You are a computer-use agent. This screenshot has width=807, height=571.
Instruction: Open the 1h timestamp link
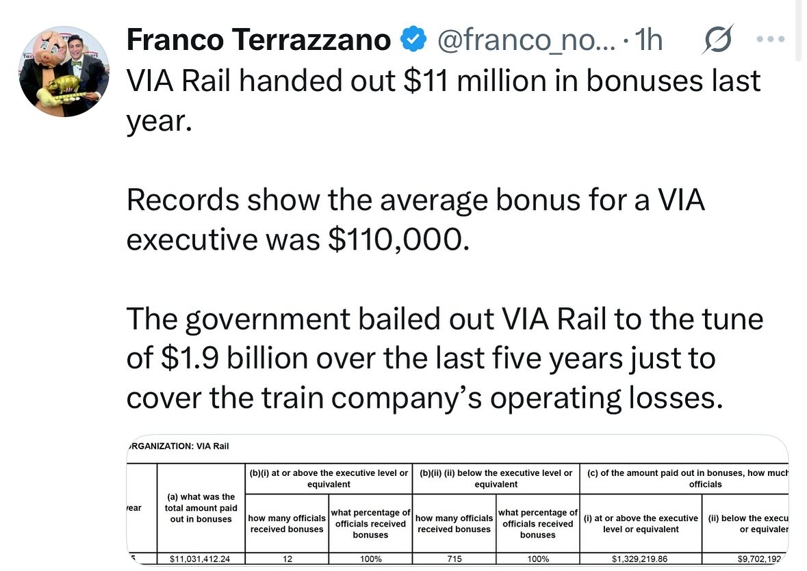(x=649, y=41)
